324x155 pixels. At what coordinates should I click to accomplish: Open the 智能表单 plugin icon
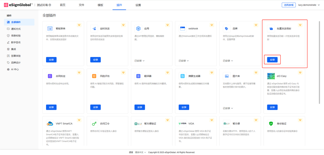(x=50, y=28)
